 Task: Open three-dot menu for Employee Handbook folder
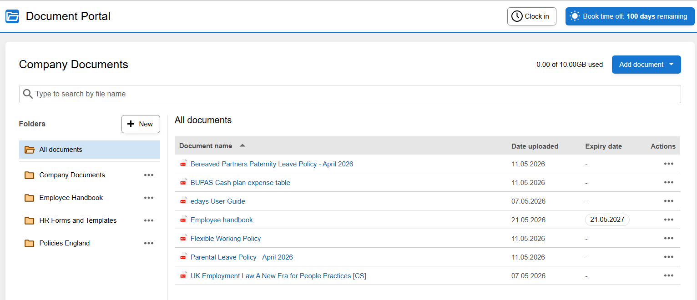point(149,198)
